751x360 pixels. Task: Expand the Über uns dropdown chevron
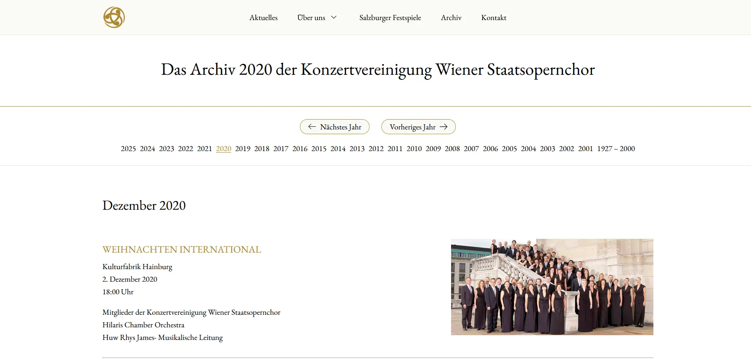(x=334, y=17)
